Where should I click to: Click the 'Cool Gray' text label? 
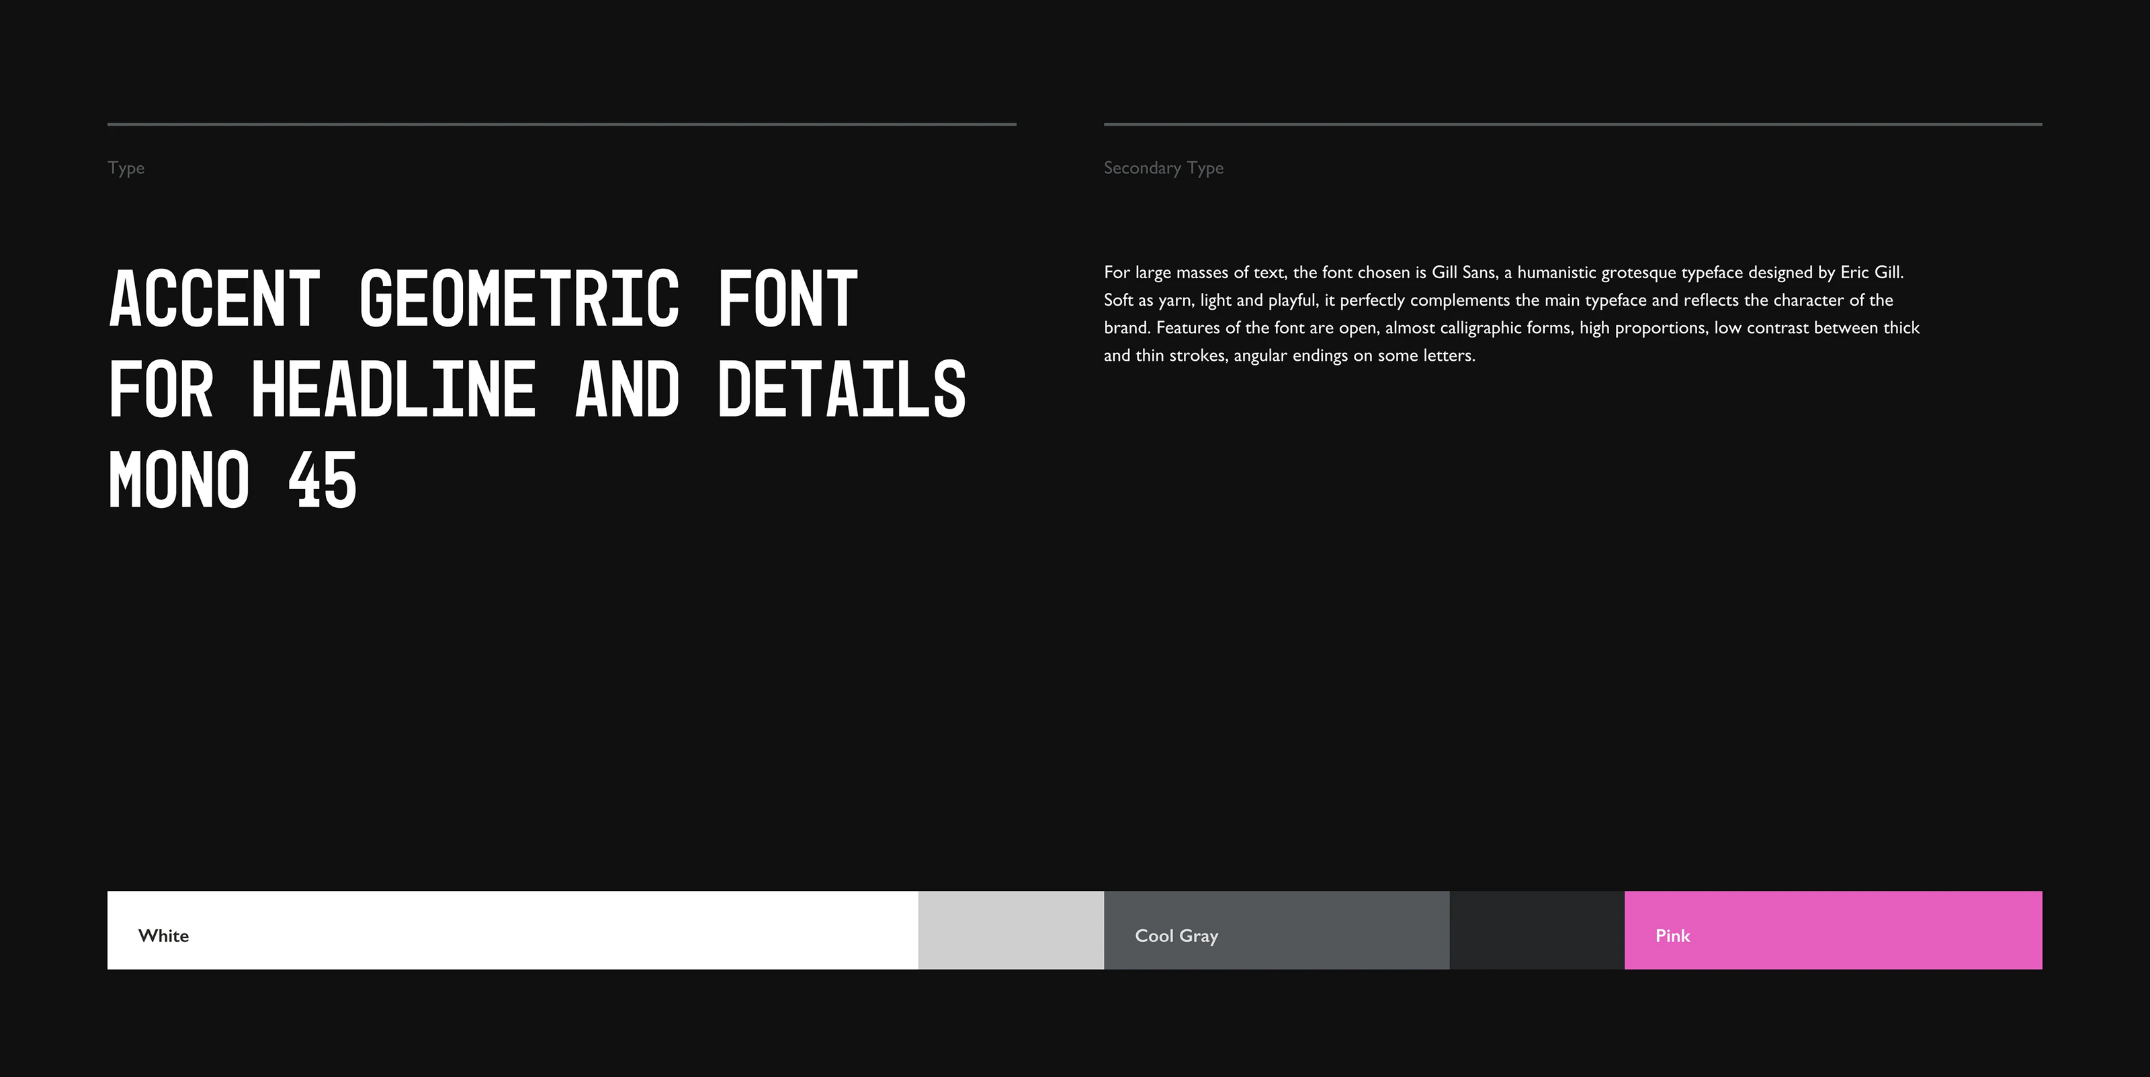[1176, 936]
